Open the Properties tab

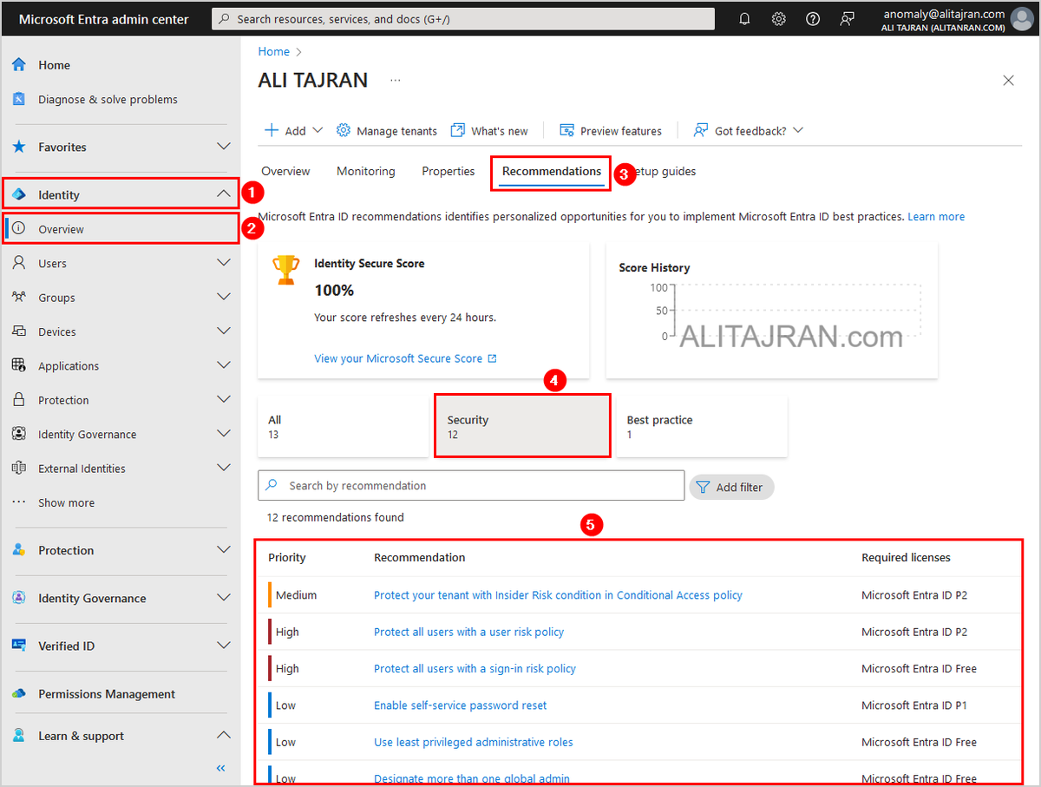click(448, 171)
